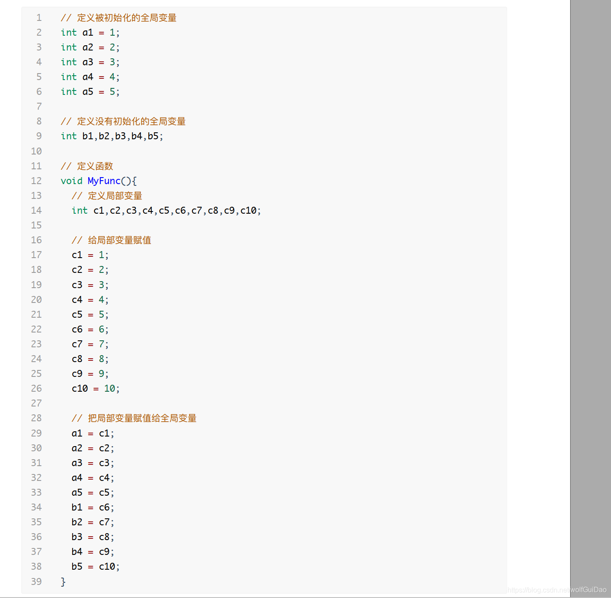Click 'void MyFunc(){' declaration line

(99, 181)
